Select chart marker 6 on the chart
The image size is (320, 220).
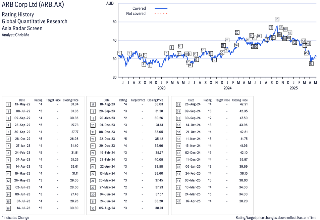pyautogui.click(x=150, y=66)
